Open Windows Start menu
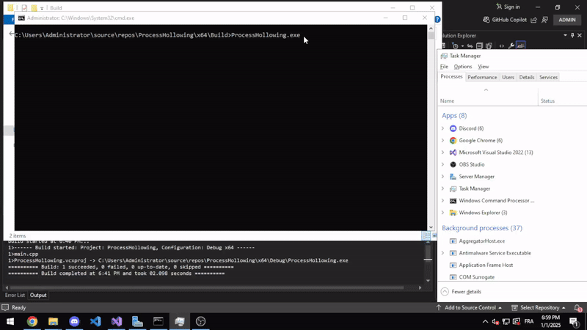Image resolution: width=587 pixels, height=330 pixels. 10,321
